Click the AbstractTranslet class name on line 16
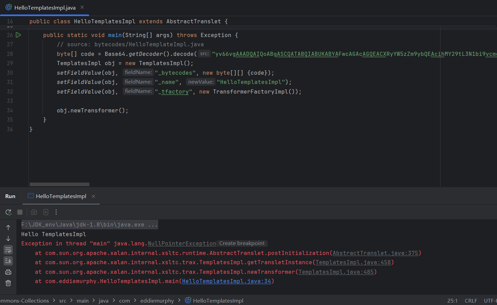 tap(194, 21)
